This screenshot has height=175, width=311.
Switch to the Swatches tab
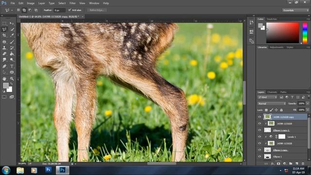point(272,19)
